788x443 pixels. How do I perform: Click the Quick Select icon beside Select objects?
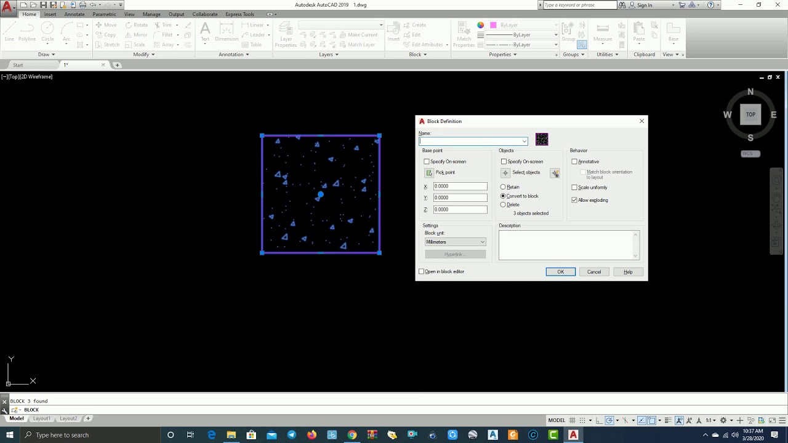555,174
